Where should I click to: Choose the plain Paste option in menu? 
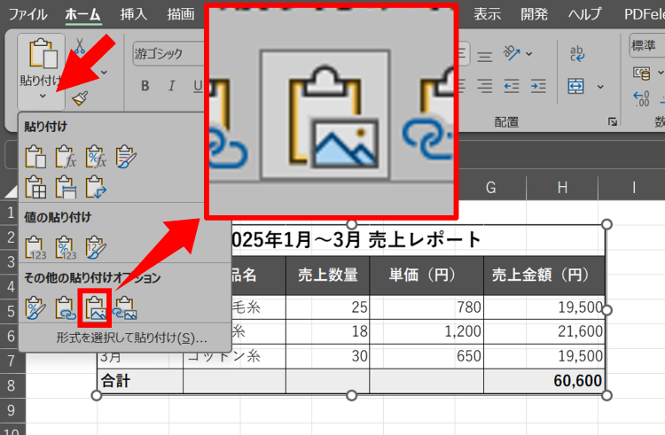coord(35,157)
